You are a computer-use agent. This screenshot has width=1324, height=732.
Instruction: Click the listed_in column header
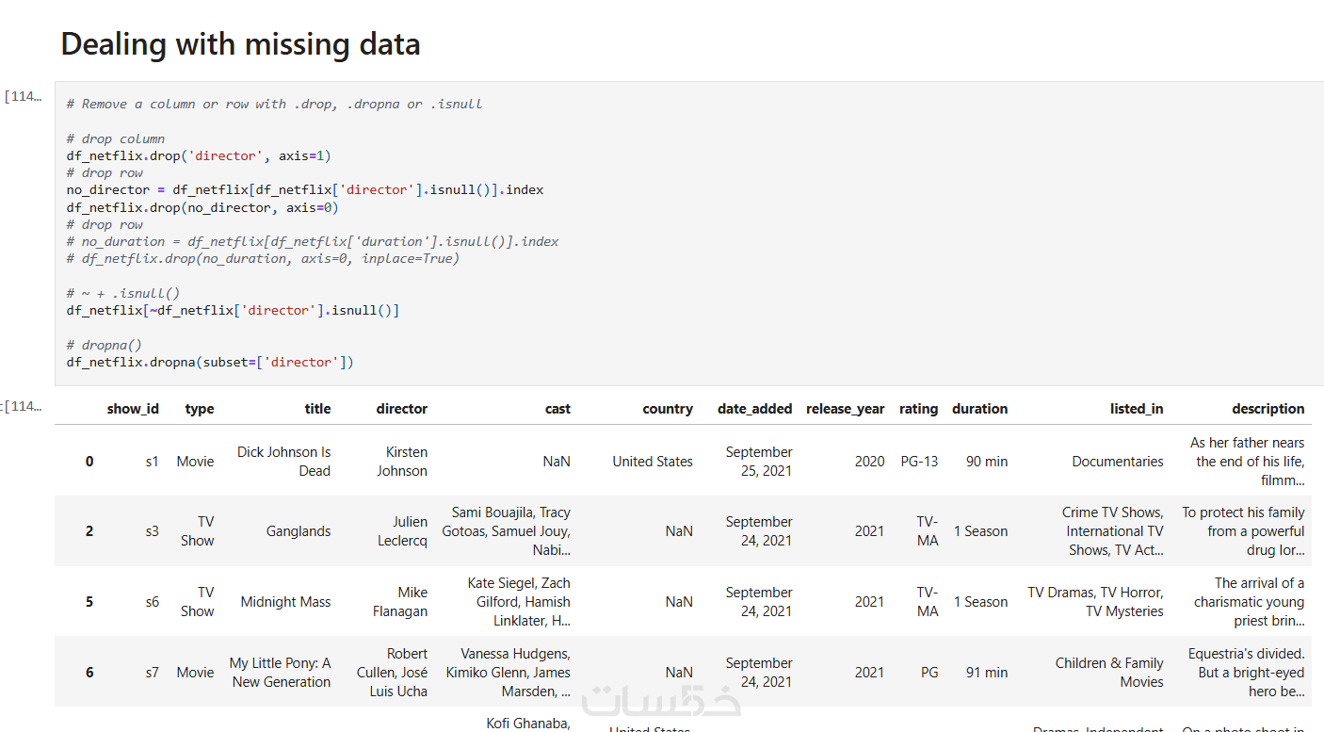click(1136, 409)
